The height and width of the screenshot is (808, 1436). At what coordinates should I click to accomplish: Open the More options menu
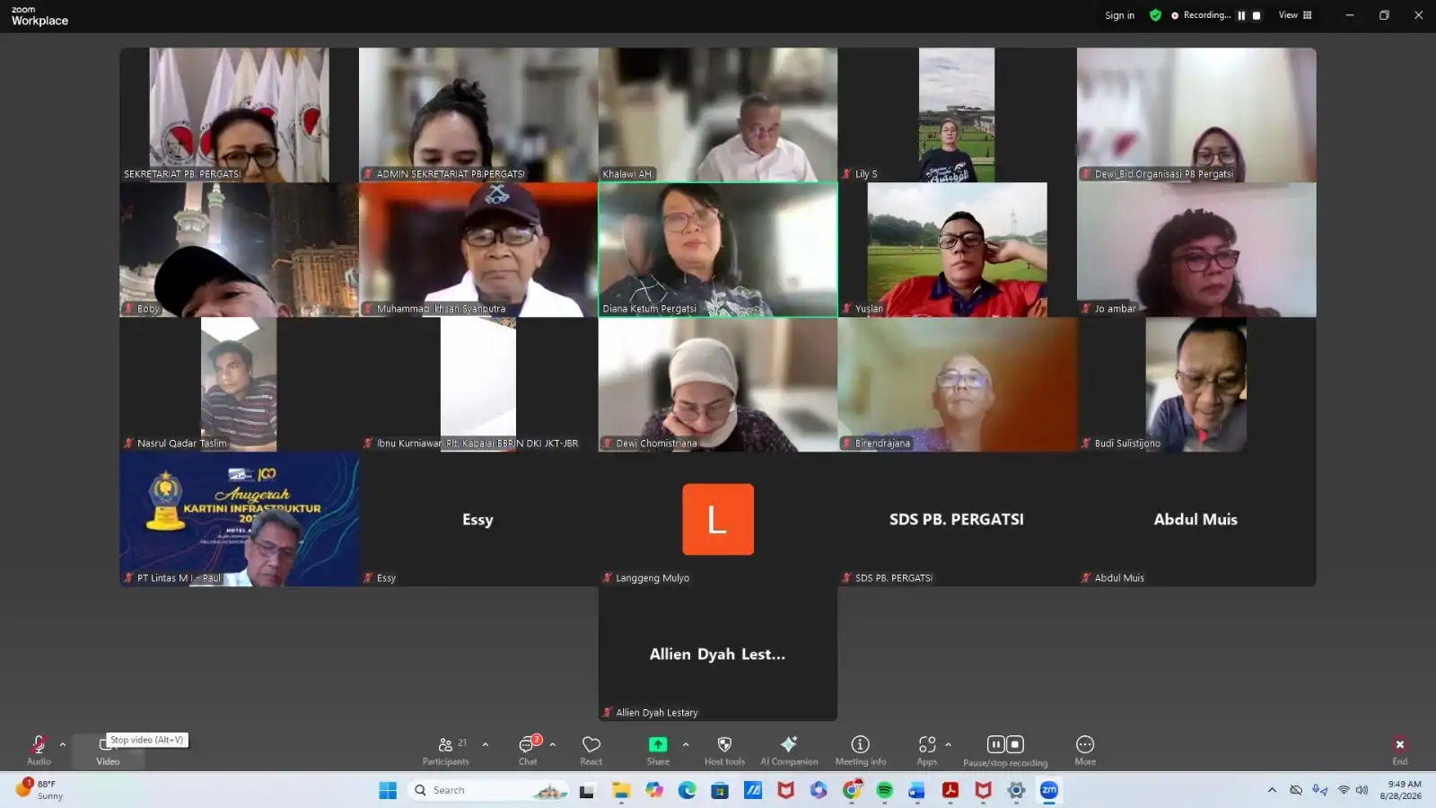tap(1085, 750)
